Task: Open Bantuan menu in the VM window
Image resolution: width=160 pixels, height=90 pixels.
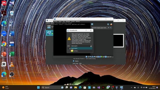Action: [x=78, y=21]
